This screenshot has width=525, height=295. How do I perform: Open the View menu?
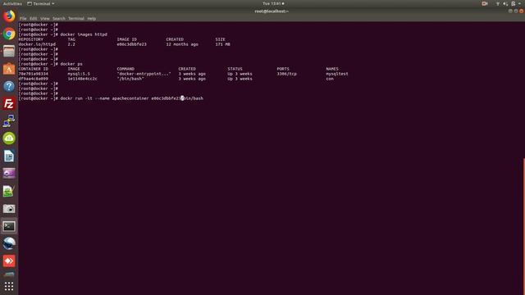point(45,19)
